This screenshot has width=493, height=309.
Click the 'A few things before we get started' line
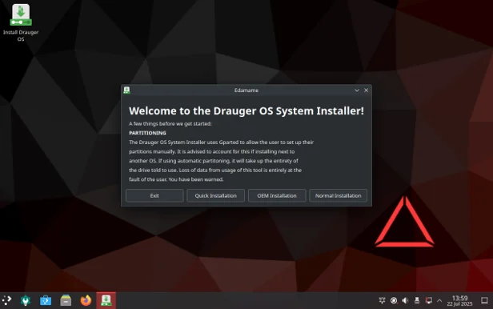click(x=170, y=124)
